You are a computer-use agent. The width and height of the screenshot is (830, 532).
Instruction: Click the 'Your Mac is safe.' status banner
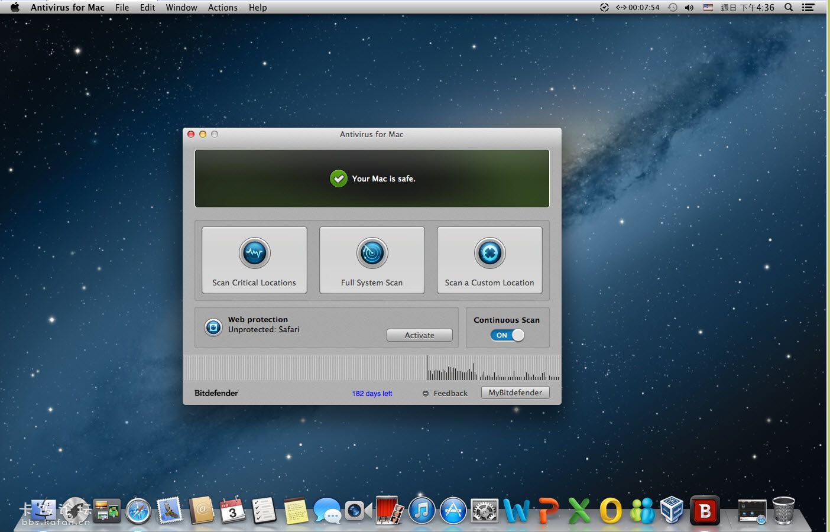click(372, 179)
